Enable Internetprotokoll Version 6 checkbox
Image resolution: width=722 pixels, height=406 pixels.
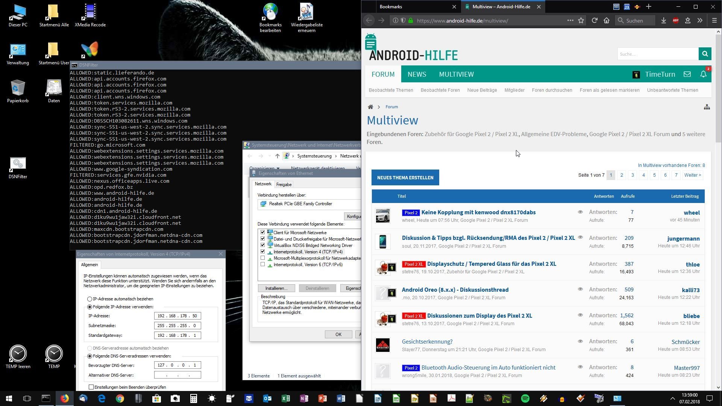point(262,264)
